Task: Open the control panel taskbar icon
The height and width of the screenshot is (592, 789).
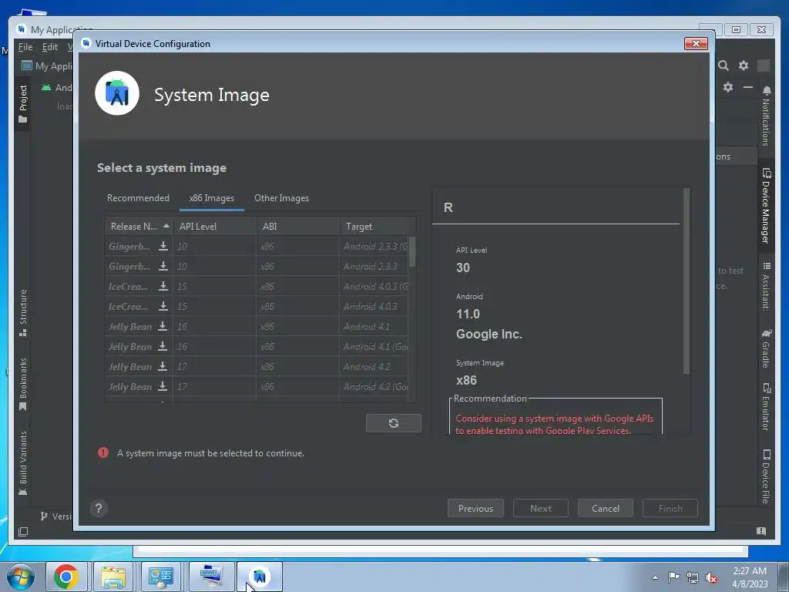Action: pos(160,577)
